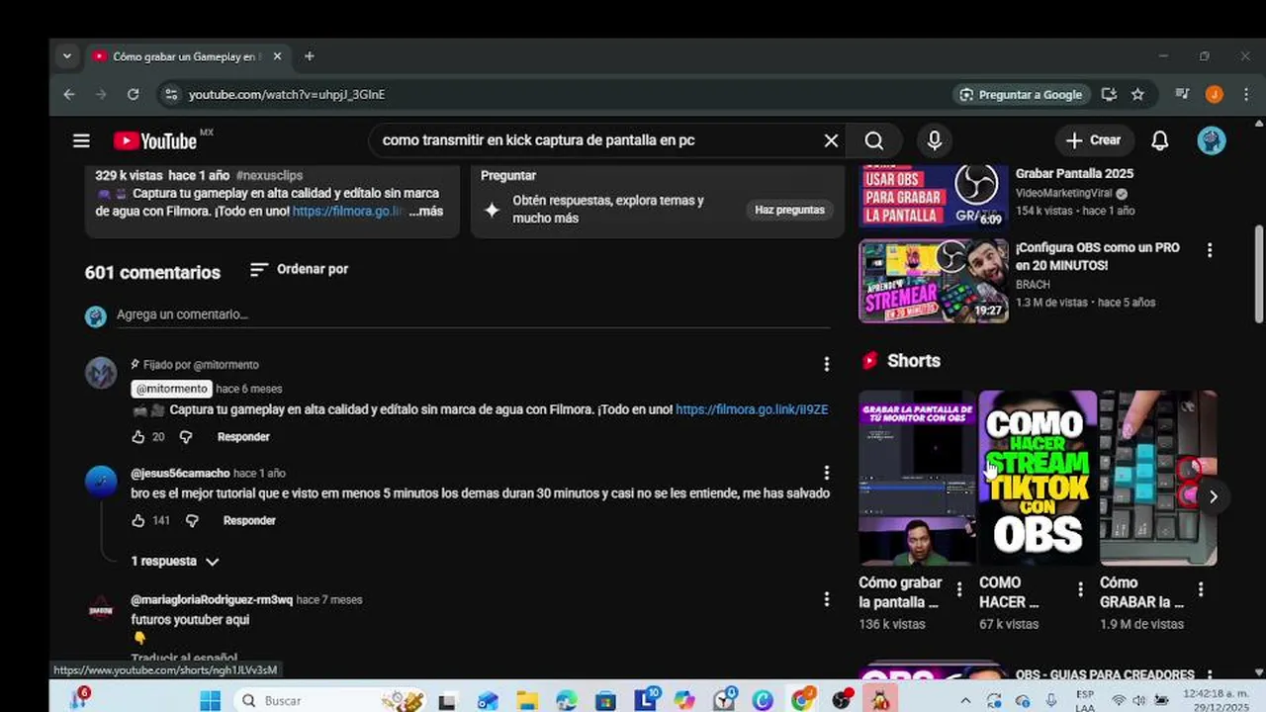Open Chrome three-dot menu
This screenshot has height=712, width=1266.
[x=1245, y=95]
